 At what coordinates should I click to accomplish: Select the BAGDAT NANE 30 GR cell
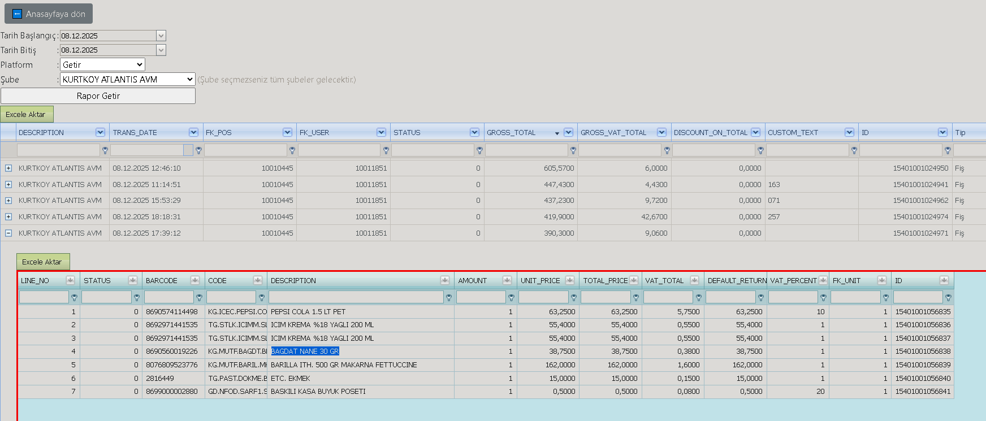point(305,351)
